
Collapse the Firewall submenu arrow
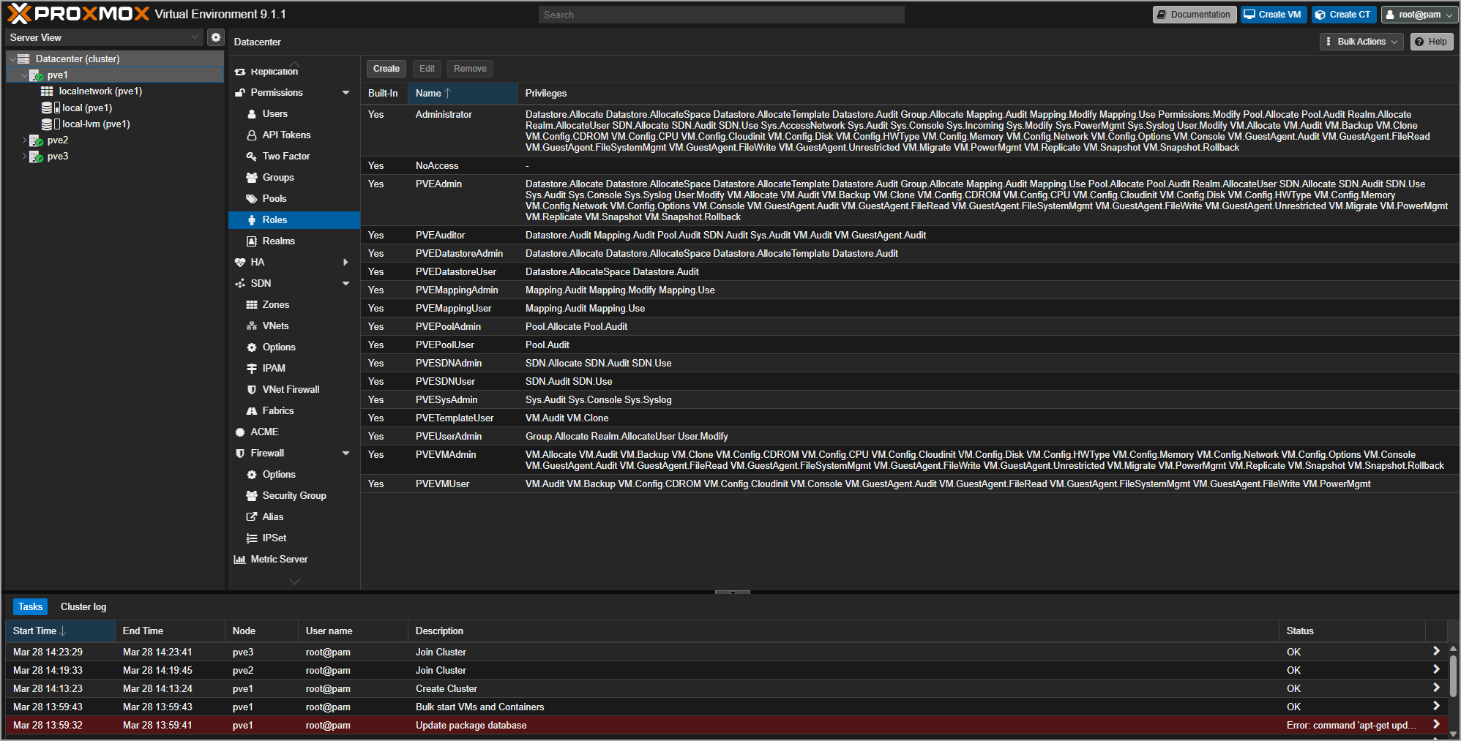pos(345,454)
